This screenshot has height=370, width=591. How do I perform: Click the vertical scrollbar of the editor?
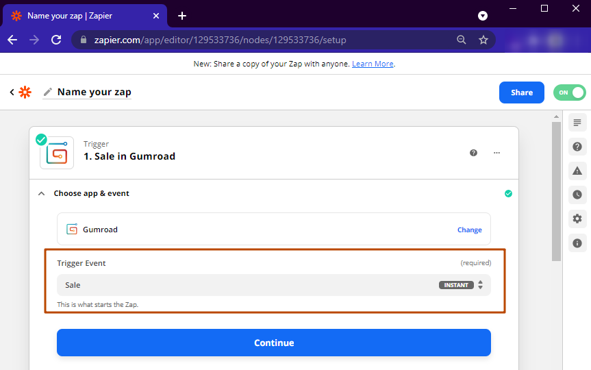click(x=556, y=191)
